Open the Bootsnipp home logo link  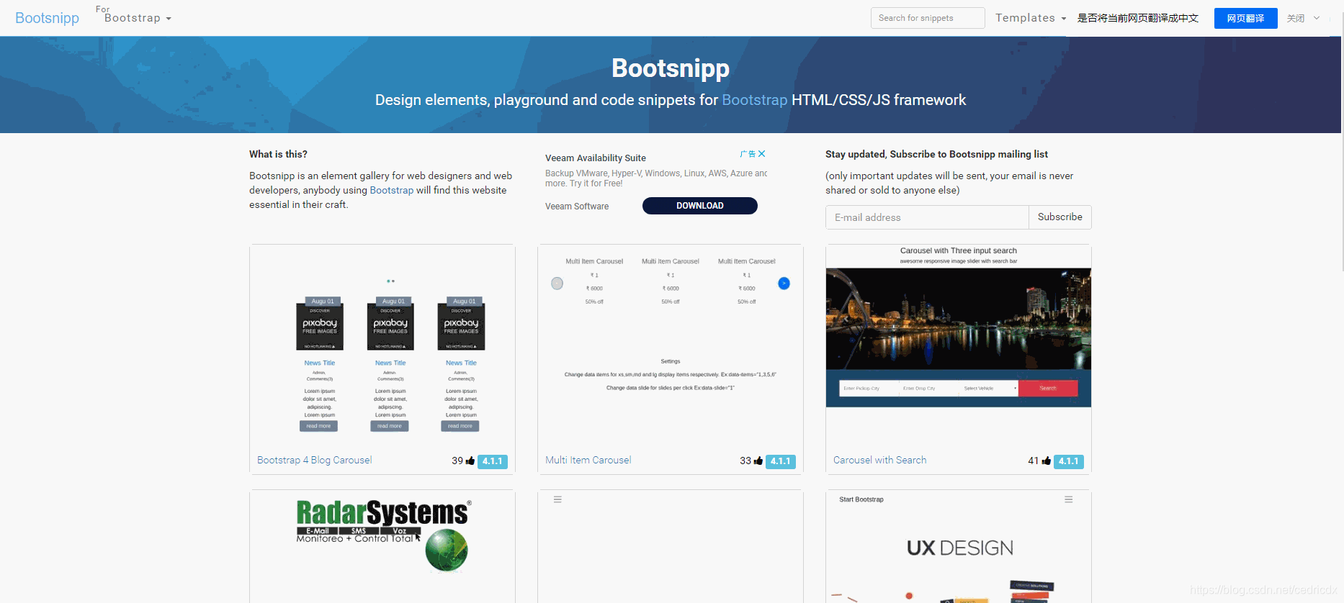pyautogui.click(x=48, y=18)
